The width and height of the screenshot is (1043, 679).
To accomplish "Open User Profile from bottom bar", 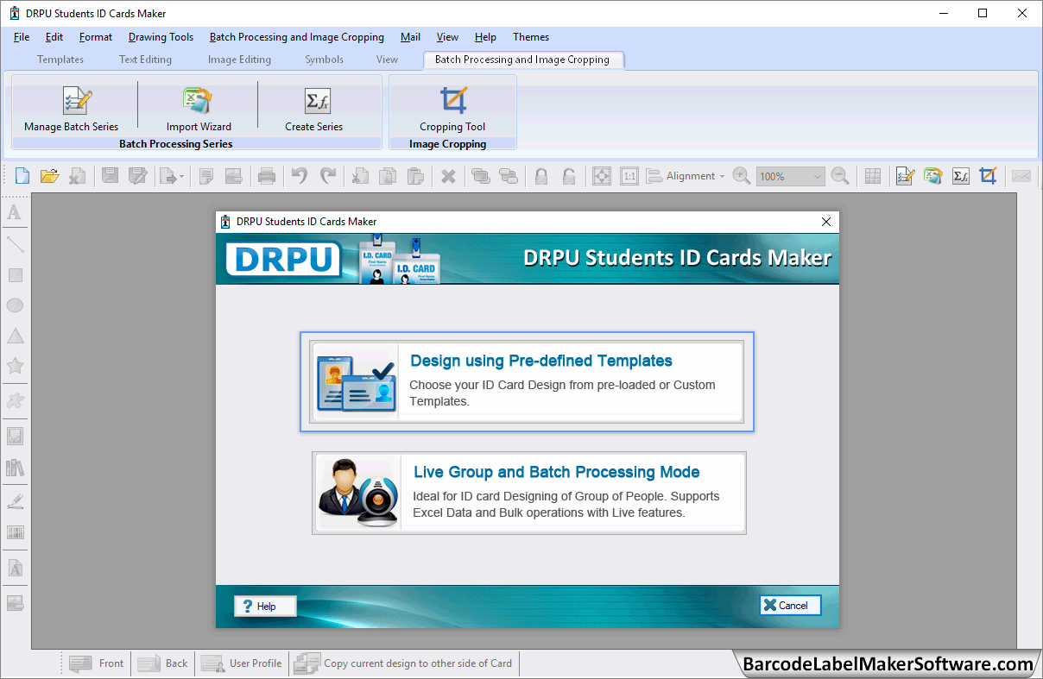I will pyautogui.click(x=242, y=663).
